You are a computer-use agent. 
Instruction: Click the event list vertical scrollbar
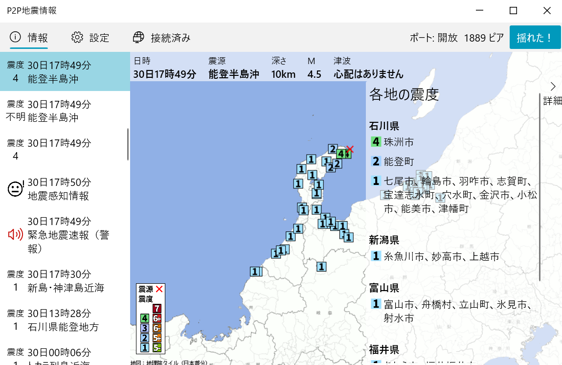(128, 144)
